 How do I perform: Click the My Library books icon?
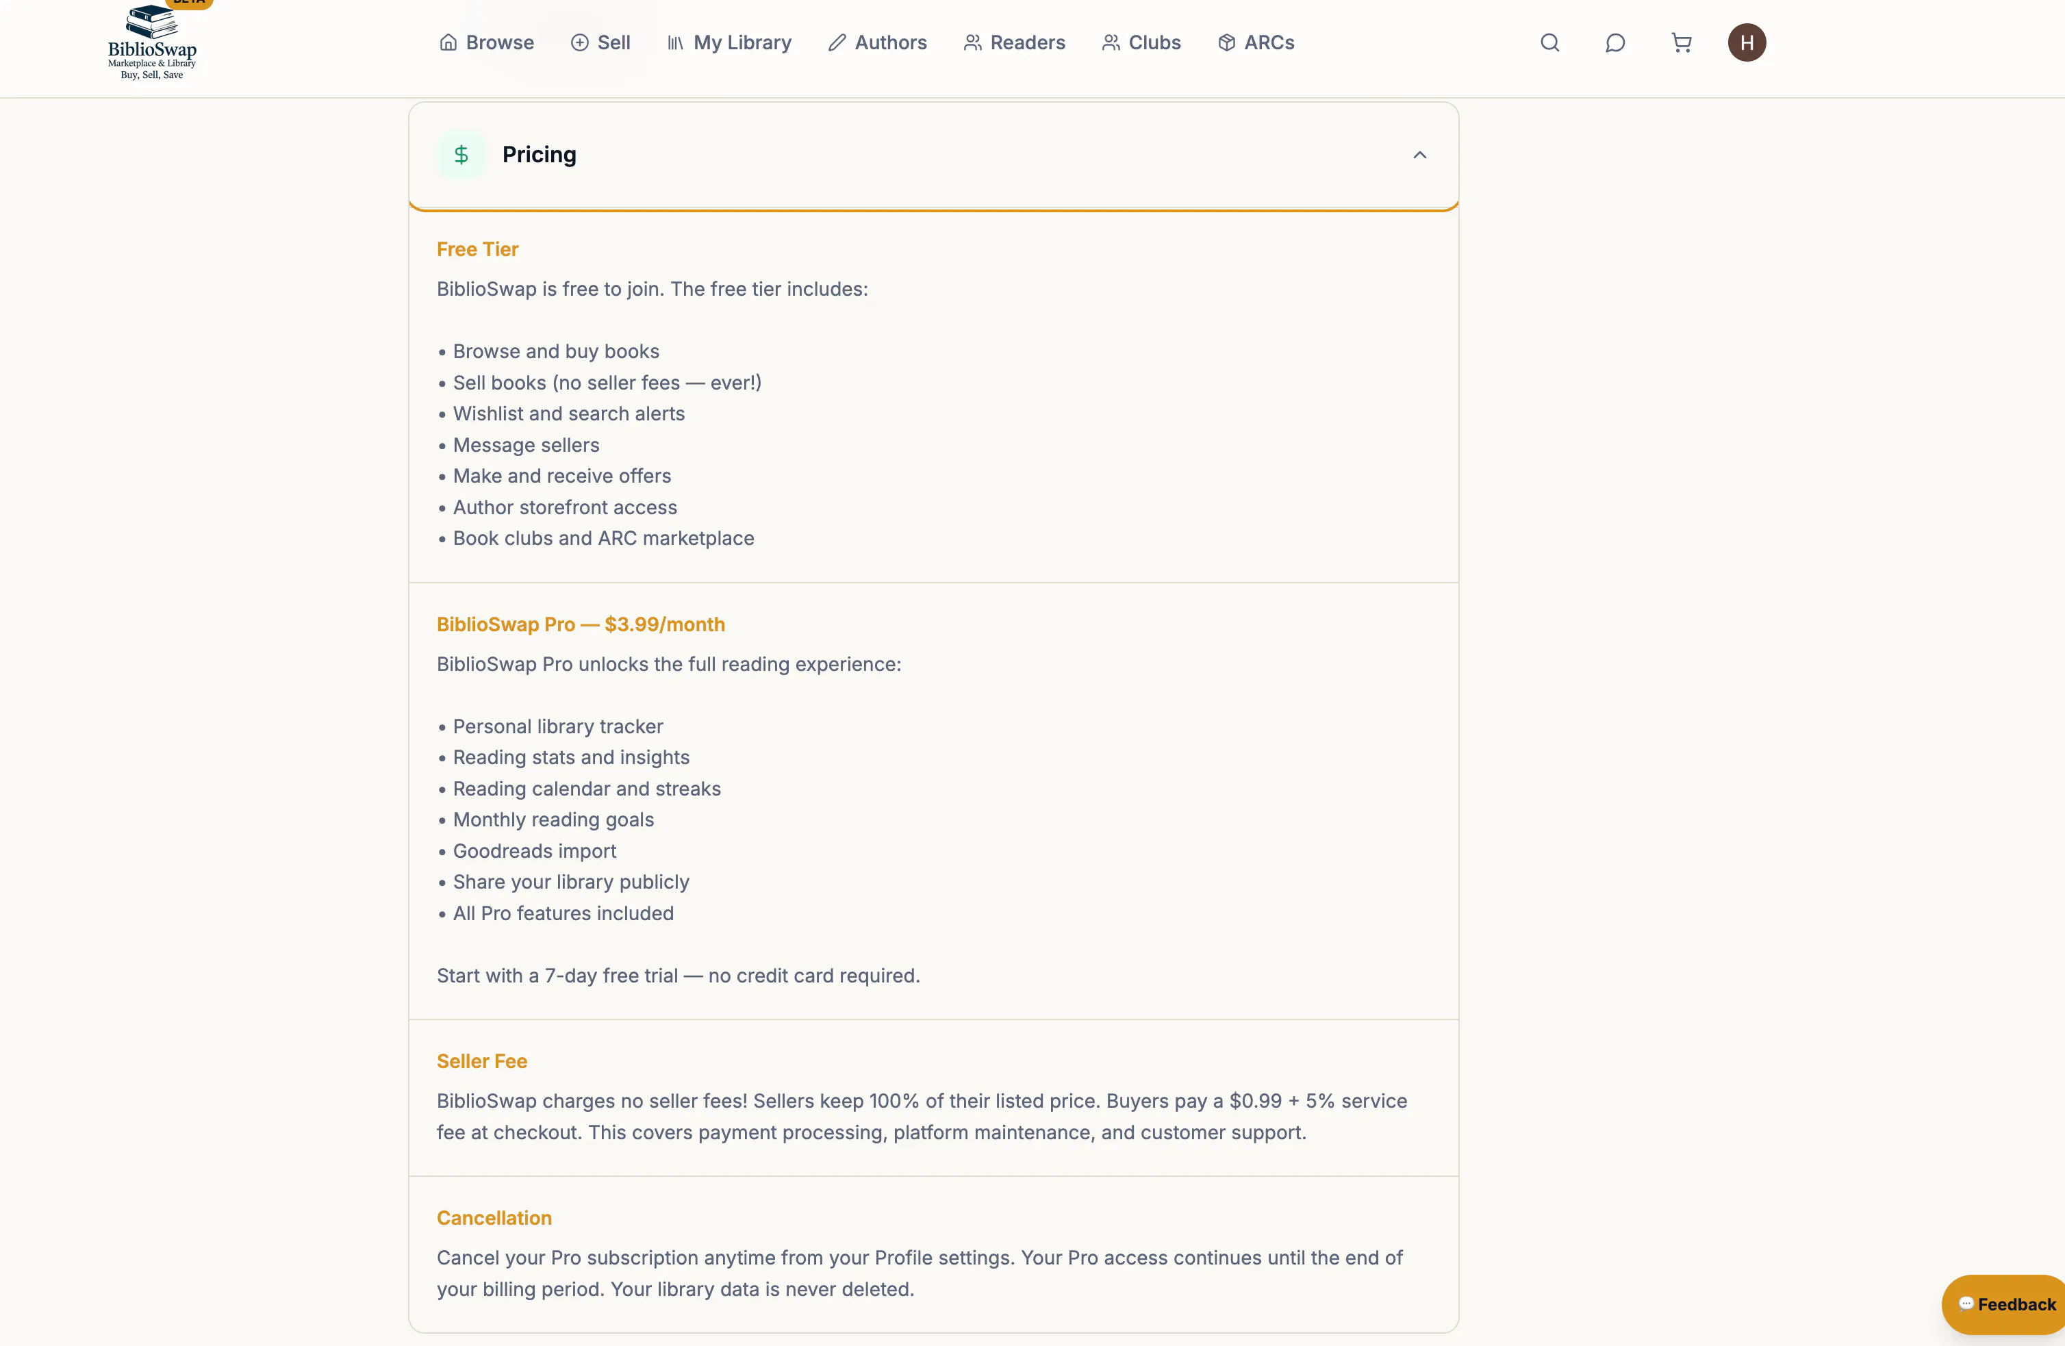click(675, 42)
